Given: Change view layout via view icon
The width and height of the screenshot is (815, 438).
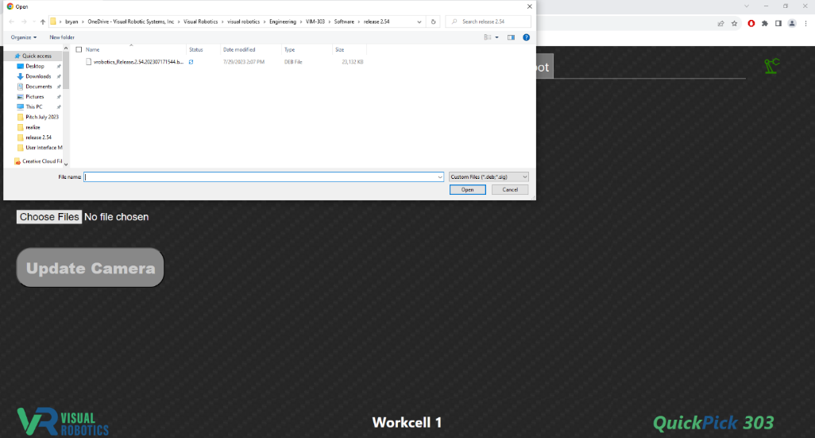Looking at the screenshot, I should click(487, 37).
